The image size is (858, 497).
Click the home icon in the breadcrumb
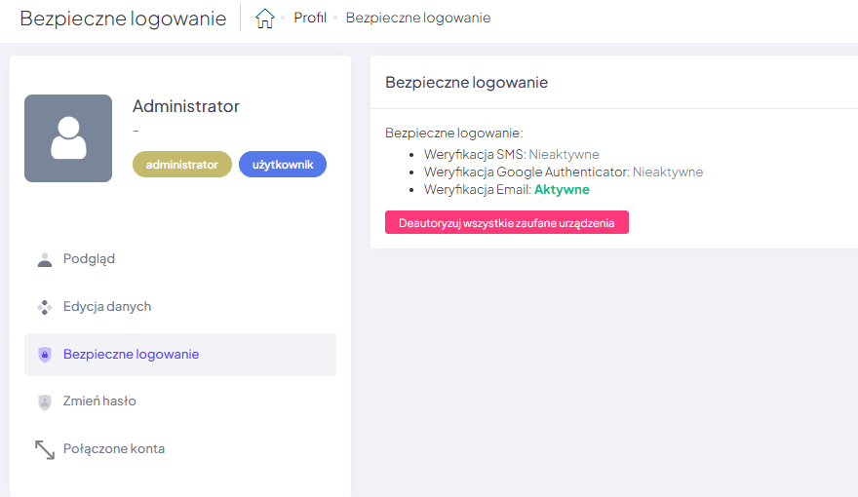tap(264, 19)
